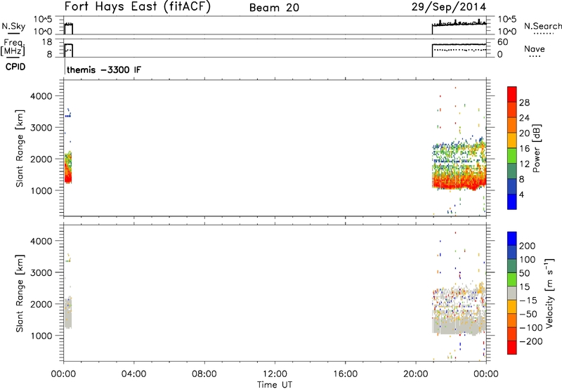Click the 'Power [dB]' color bar title

536,148
